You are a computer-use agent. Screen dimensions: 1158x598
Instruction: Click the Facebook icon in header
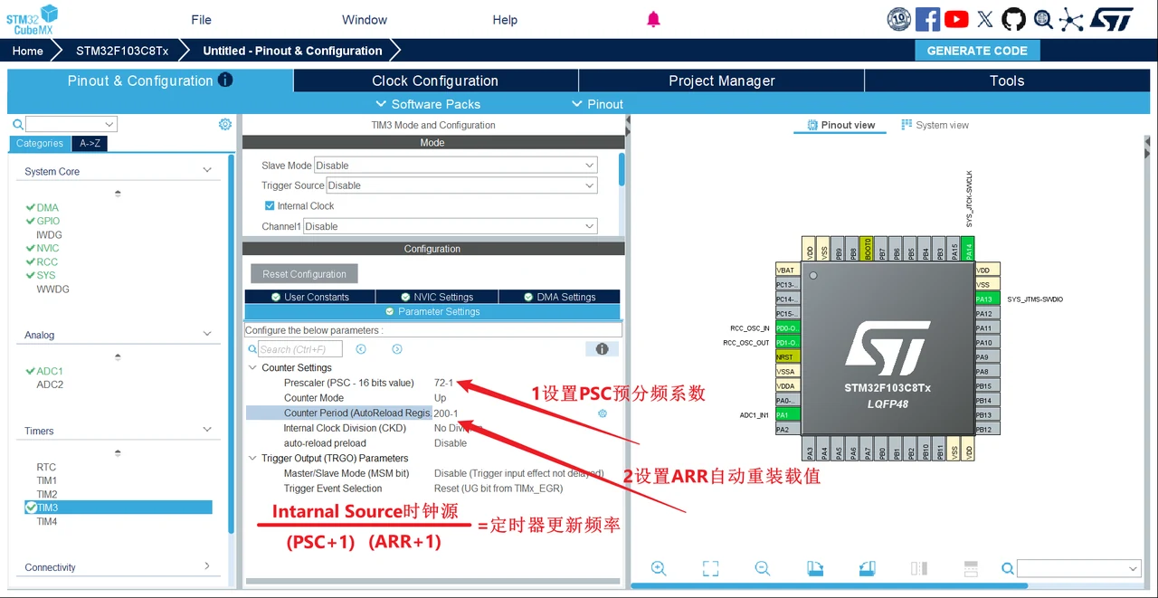[x=927, y=19]
